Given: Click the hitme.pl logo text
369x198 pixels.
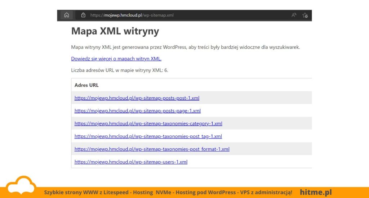Looking at the screenshot, I should pyautogui.click(x=316, y=192).
